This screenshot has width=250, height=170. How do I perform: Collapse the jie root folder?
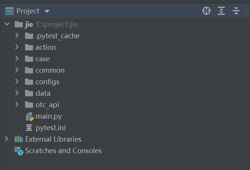coord(7,25)
